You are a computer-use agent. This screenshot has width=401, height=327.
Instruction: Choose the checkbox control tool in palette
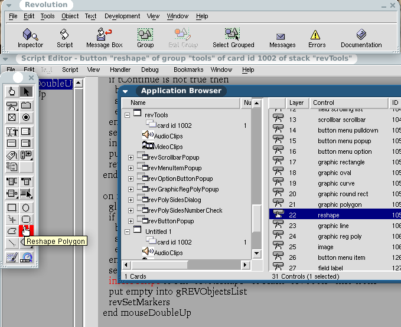[x=12, y=117]
